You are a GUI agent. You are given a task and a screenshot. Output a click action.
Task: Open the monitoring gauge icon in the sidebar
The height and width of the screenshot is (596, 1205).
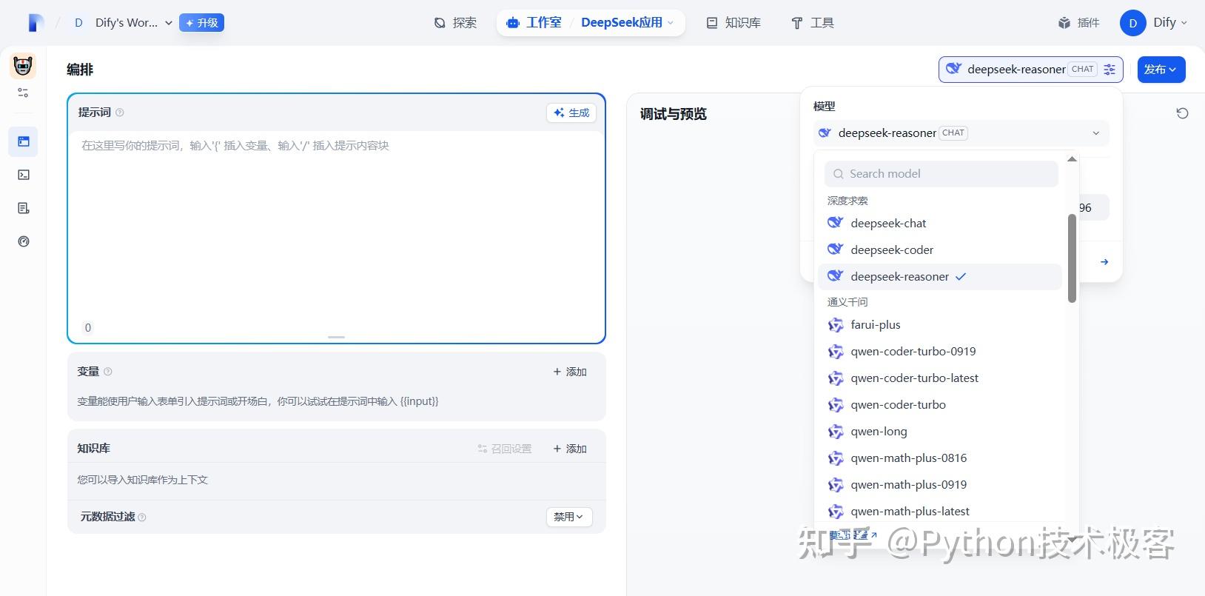[x=24, y=241]
